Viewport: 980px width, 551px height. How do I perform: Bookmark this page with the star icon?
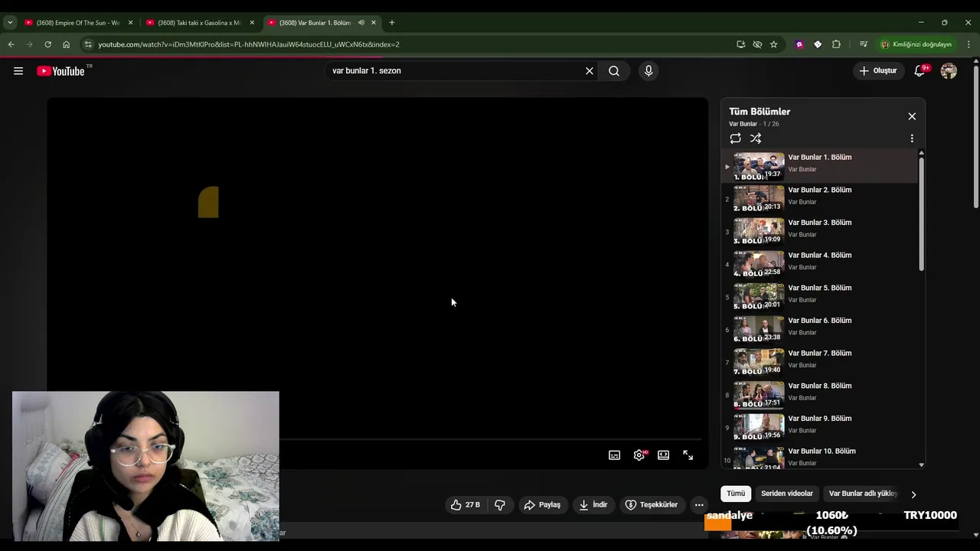click(774, 44)
